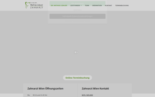Image resolution: width=155 pixels, height=97 pixels.
Task: Click the Monday hours 08-12 und 13-20 Uhr
Action: tap(40, 95)
